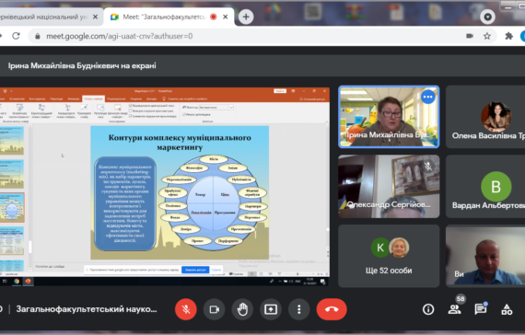
Task: Adjust the PowerPoint zoom slider in status bar
Action: click(297, 273)
